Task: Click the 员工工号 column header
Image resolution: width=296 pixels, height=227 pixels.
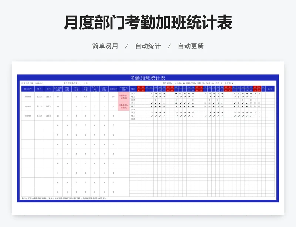Action: click(28, 89)
